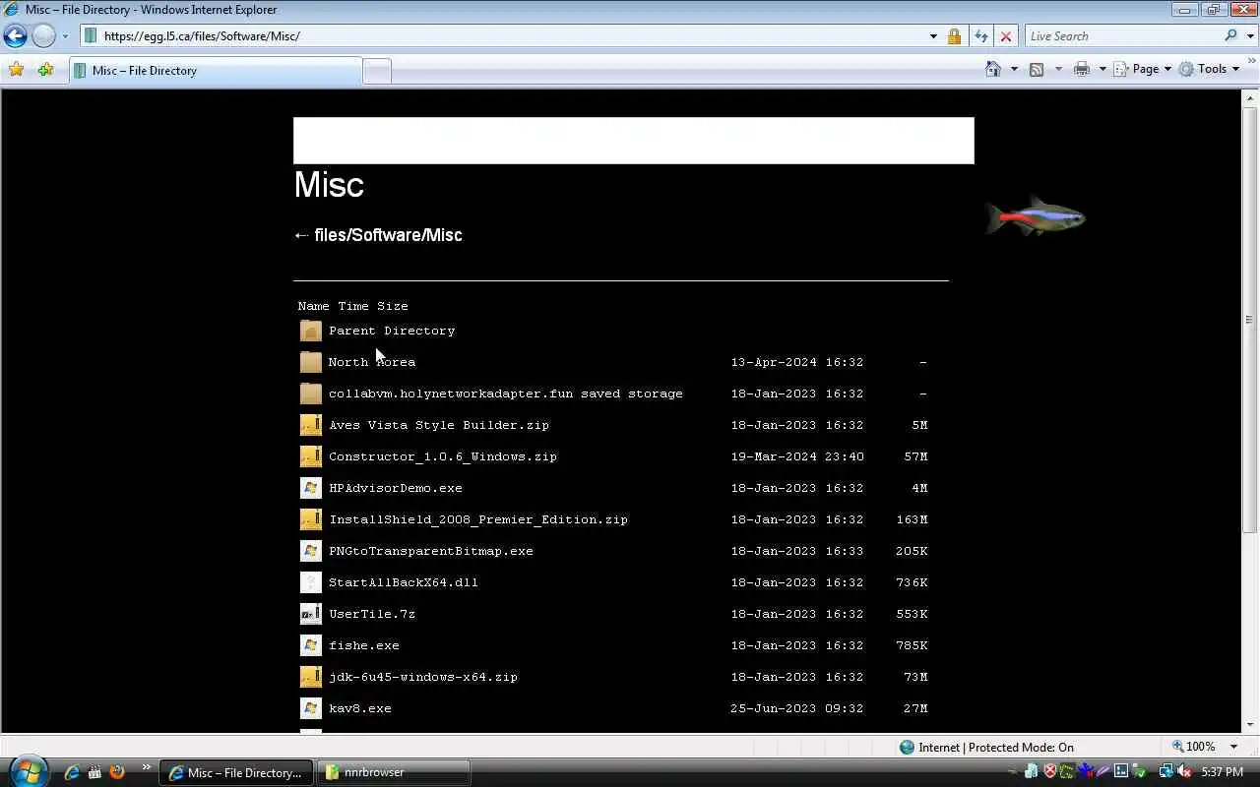
Task: Click the kav8.exe file name
Action: (x=360, y=708)
